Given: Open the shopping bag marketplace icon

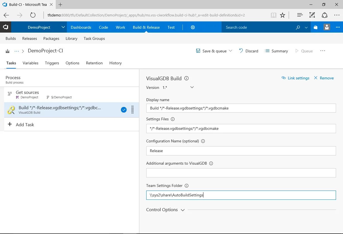Looking at the screenshot, I should click(x=315, y=27).
